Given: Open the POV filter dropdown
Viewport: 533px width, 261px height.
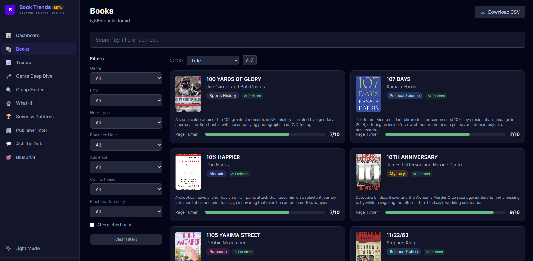Looking at the screenshot, I should tap(126, 101).
